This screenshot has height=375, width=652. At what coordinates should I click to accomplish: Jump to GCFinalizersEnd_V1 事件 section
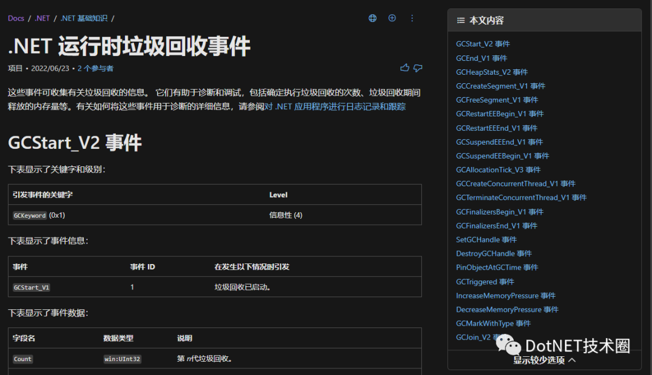tap(496, 226)
